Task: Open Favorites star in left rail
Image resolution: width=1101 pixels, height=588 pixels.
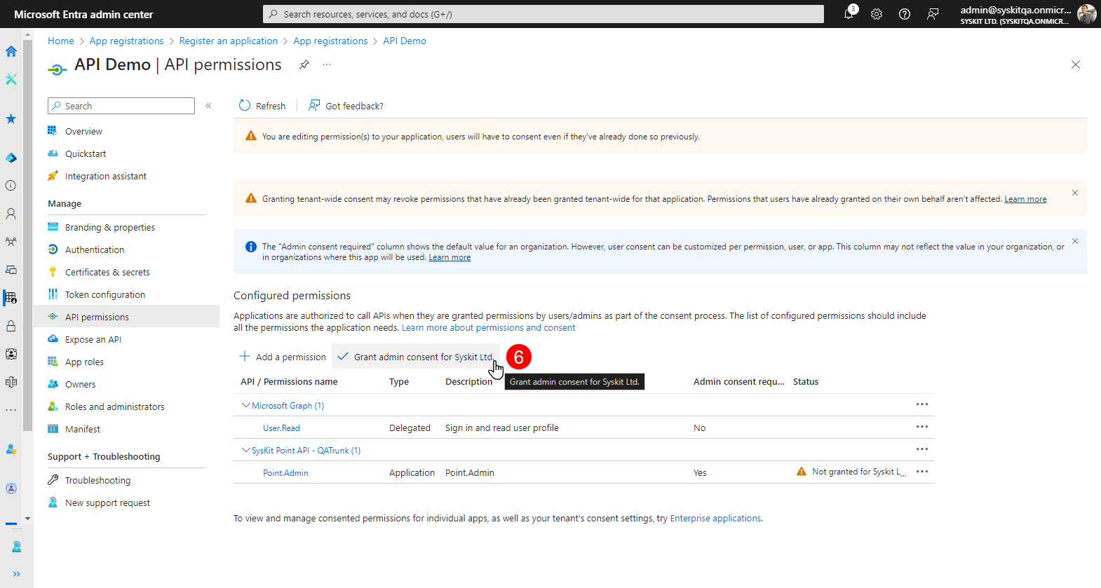Action: tap(11, 118)
